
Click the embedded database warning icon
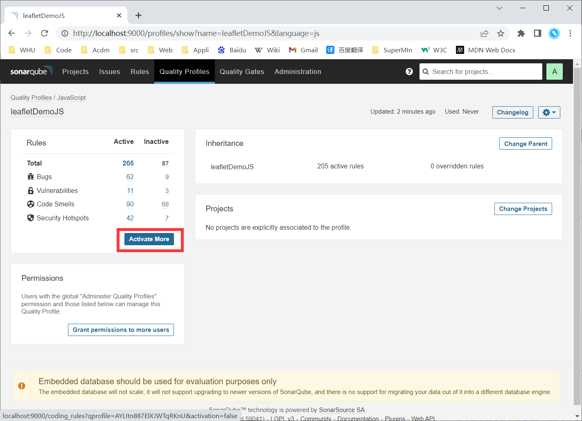click(x=22, y=386)
